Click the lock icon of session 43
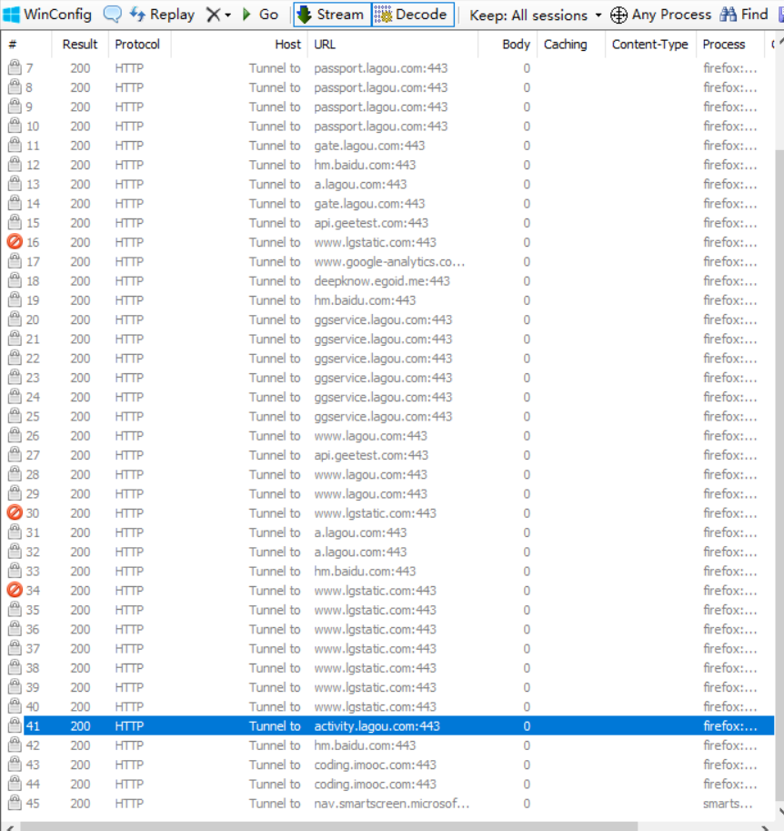 tap(15, 765)
